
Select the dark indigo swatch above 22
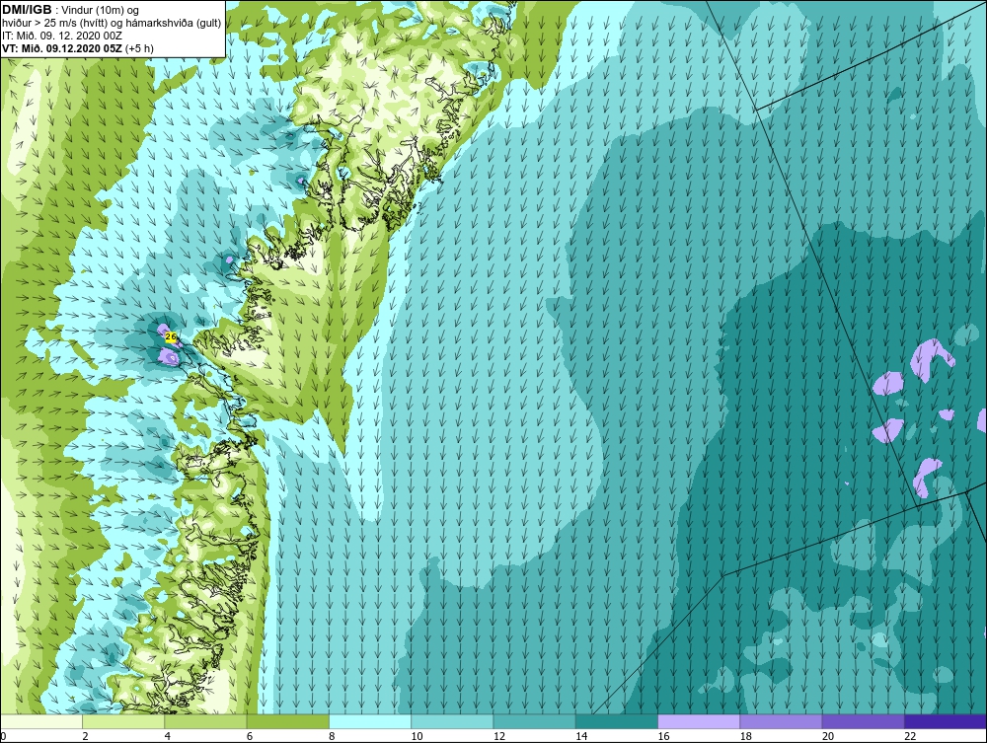pyautogui.click(x=946, y=721)
